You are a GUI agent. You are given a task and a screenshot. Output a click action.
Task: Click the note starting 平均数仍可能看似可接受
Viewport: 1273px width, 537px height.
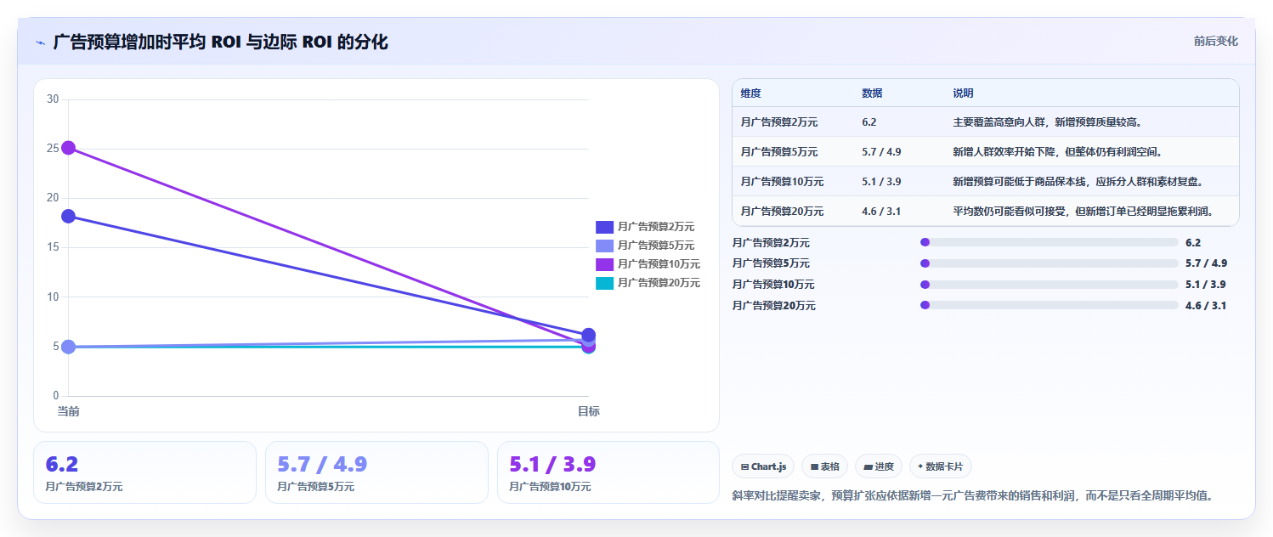click(x=1083, y=212)
